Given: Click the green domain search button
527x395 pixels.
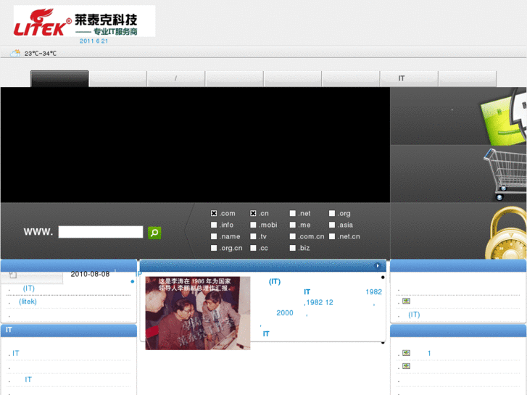Looking at the screenshot, I should coord(154,233).
